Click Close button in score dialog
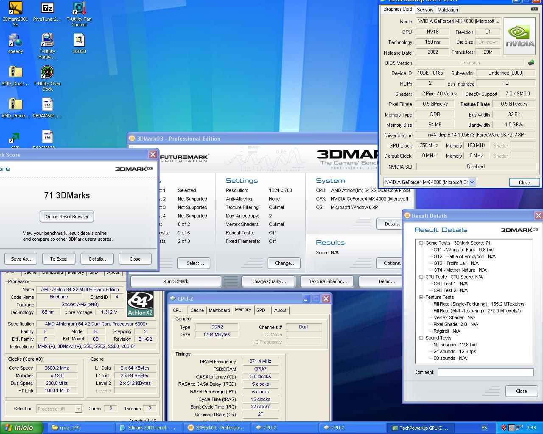Viewport: 543px width, 434px height. coord(135,259)
